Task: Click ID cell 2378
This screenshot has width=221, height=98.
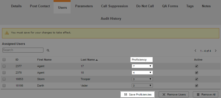Action: coord(18,73)
